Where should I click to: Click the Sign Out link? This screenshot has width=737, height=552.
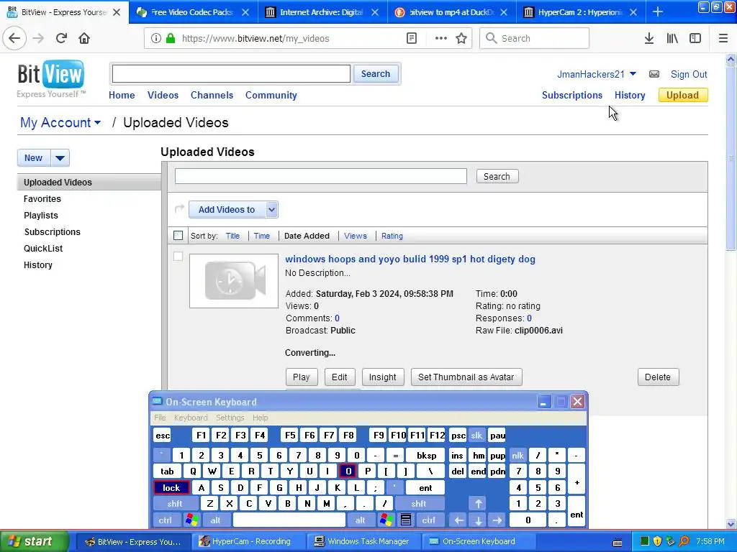coord(689,74)
